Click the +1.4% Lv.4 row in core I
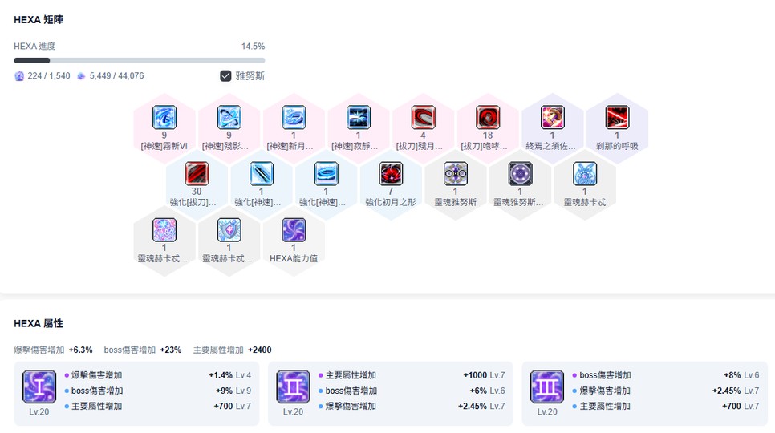 pos(158,375)
